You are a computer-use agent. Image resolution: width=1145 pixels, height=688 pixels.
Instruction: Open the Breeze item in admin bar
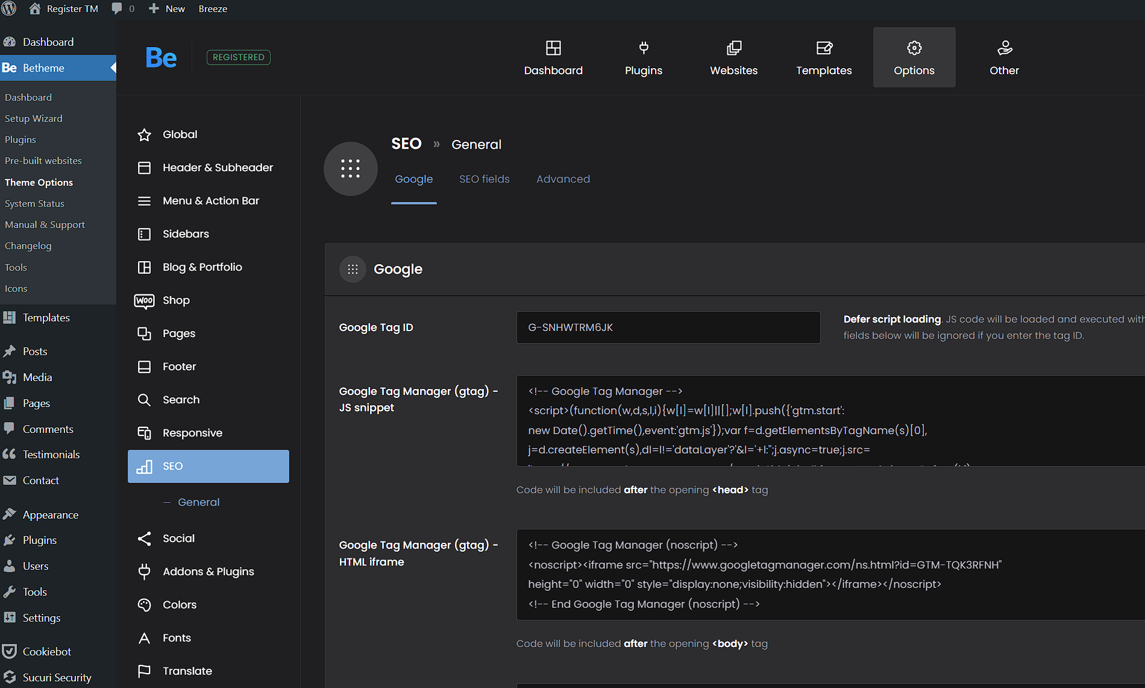pos(213,8)
